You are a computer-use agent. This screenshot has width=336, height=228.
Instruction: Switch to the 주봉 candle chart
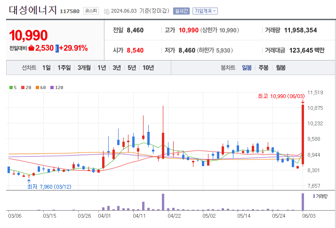(264, 68)
